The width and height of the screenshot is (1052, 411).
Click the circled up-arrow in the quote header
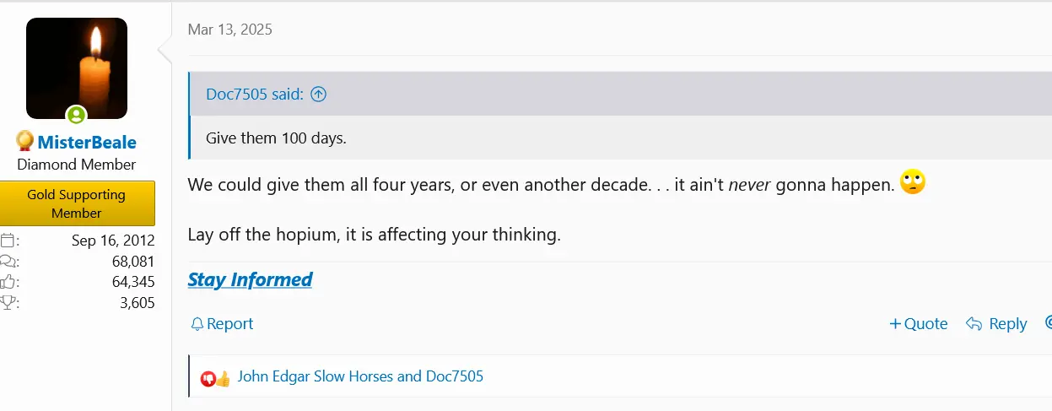[318, 95]
